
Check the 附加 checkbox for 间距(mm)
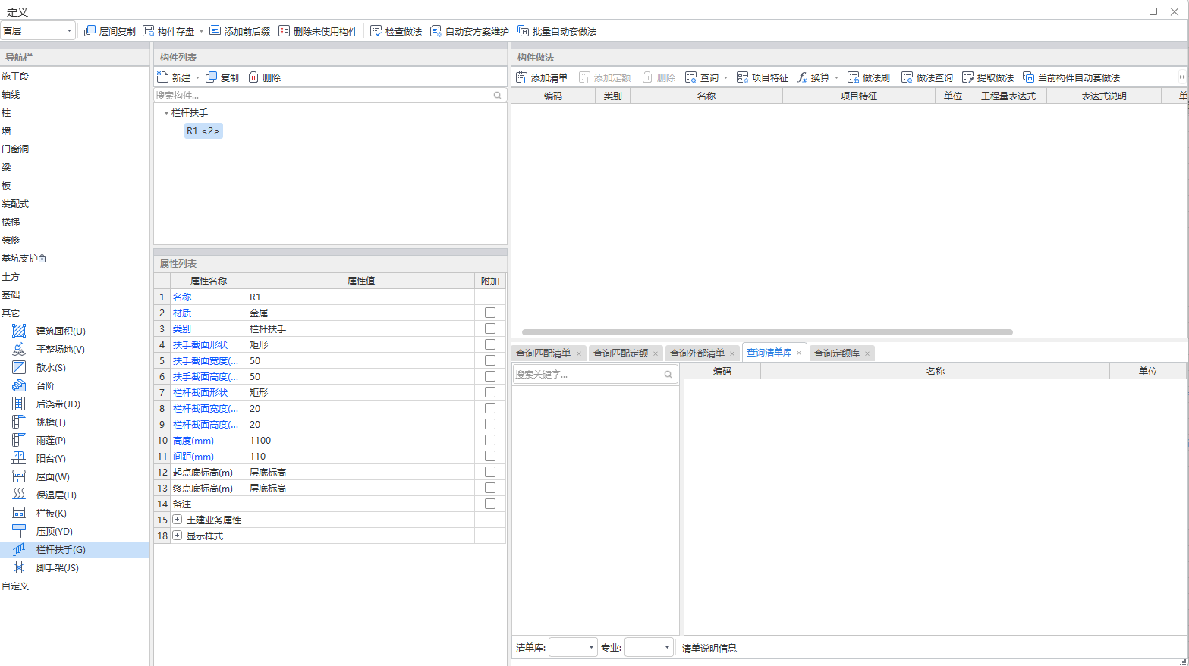pos(490,456)
